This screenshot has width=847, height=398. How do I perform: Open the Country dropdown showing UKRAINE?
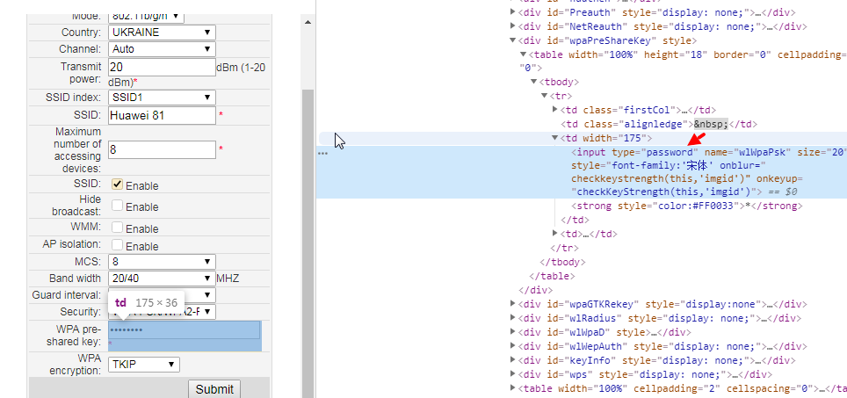pyautogui.click(x=162, y=33)
